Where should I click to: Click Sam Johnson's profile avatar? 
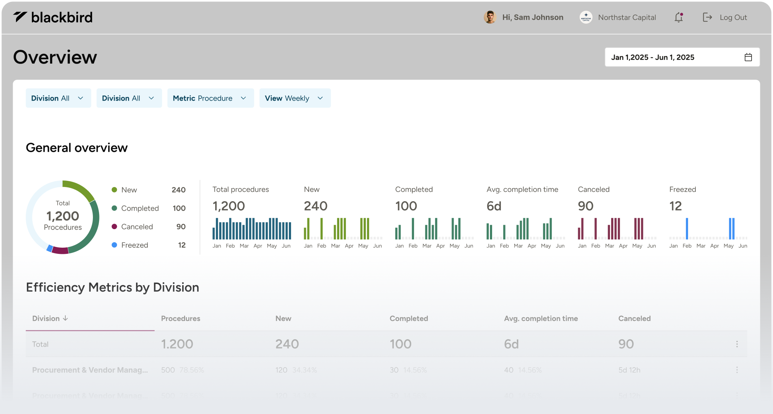(x=490, y=17)
